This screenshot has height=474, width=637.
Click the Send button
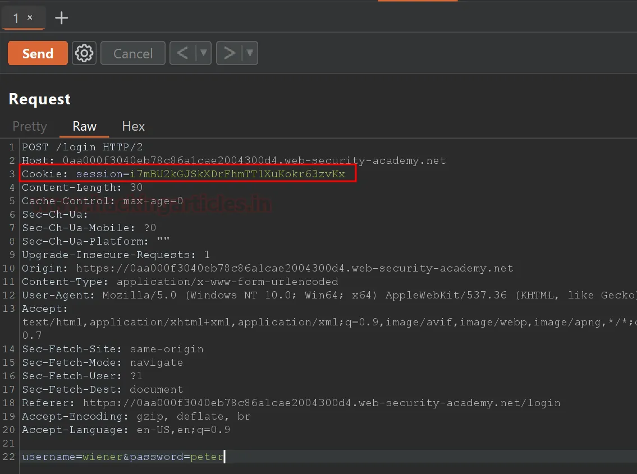pyautogui.click(x=38, y=53)
